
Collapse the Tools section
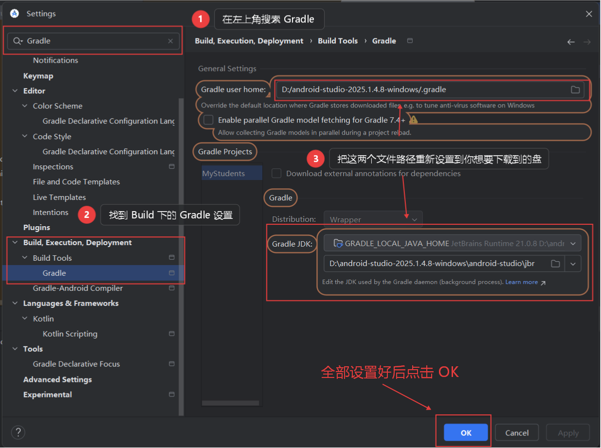tap(15, 349)
